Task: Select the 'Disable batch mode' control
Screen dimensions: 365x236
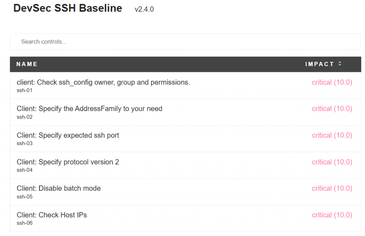Action: [x=59, y=189]
